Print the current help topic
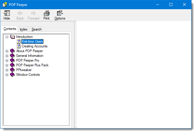Screen dimensions: 196x133 click(x=46, y=15)
